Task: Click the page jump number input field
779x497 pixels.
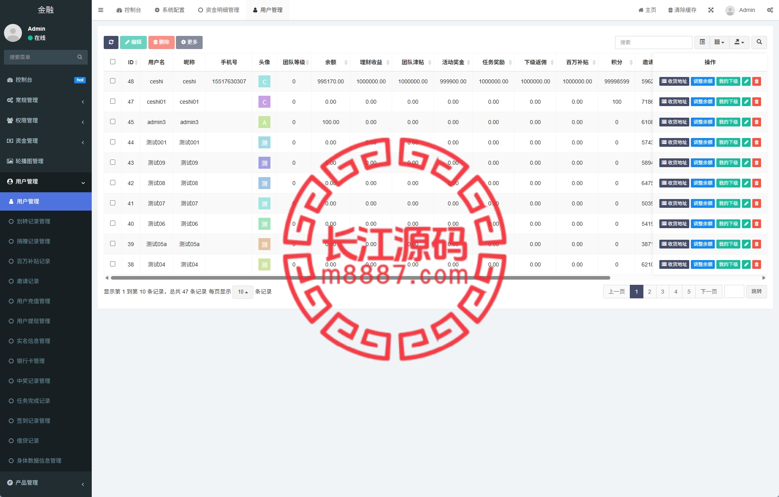Action: click(734, 292)
